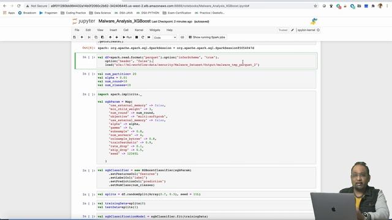Open the Help menu
The width and height of the screenshot is (392, 220).
pyautogui.click(x=170, y=30)
